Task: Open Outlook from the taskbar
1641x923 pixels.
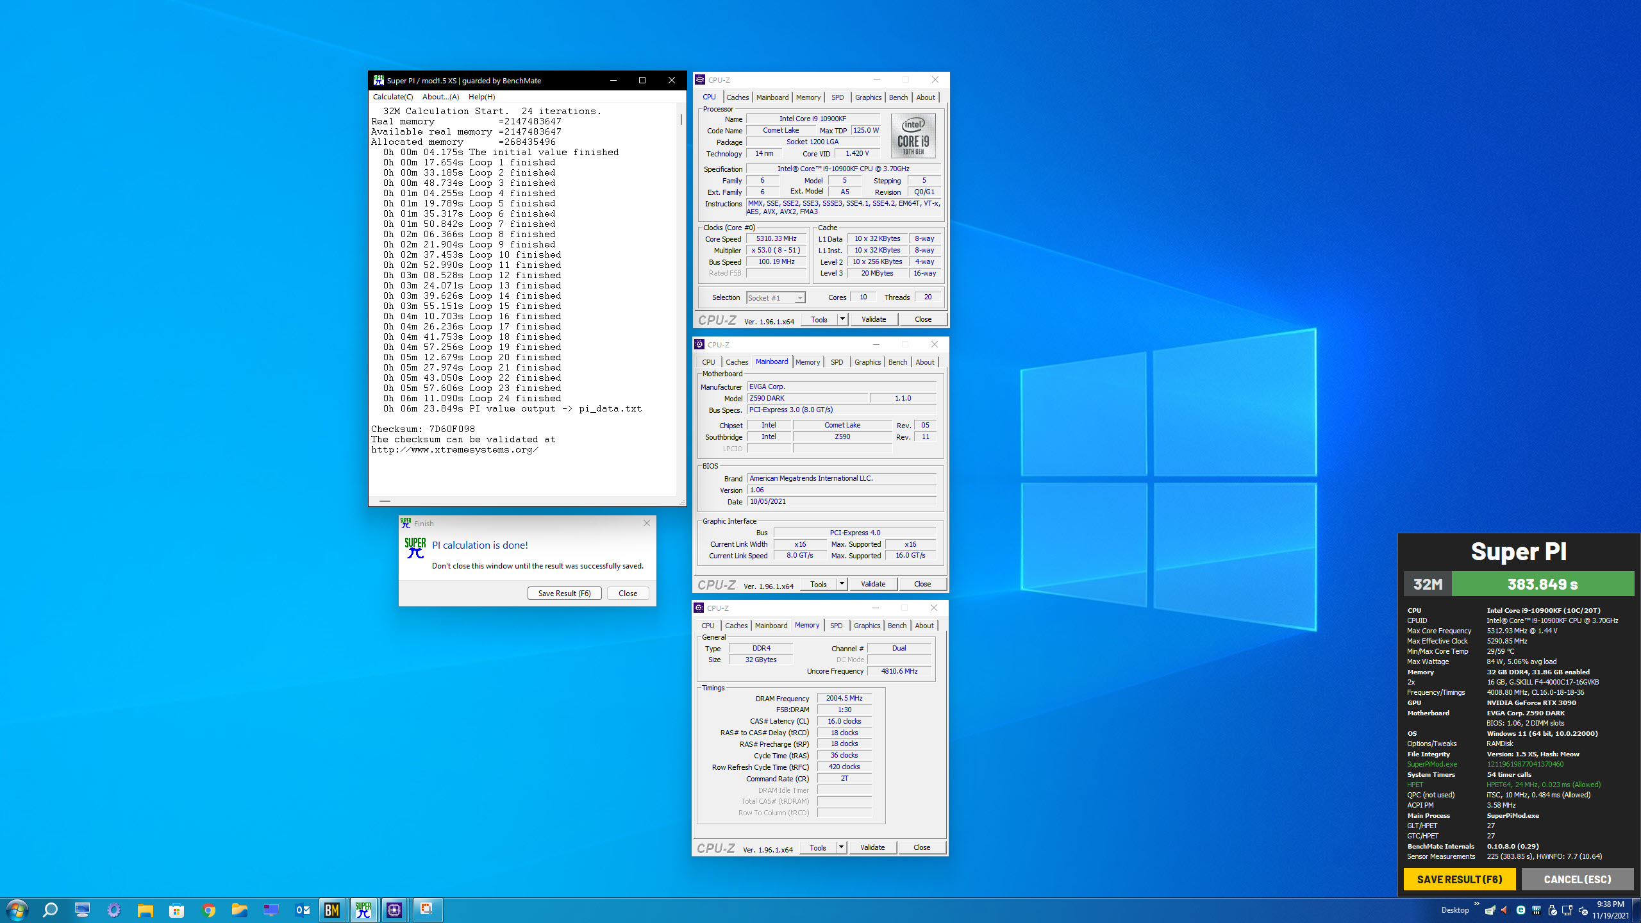Action: tap(303, 910)
